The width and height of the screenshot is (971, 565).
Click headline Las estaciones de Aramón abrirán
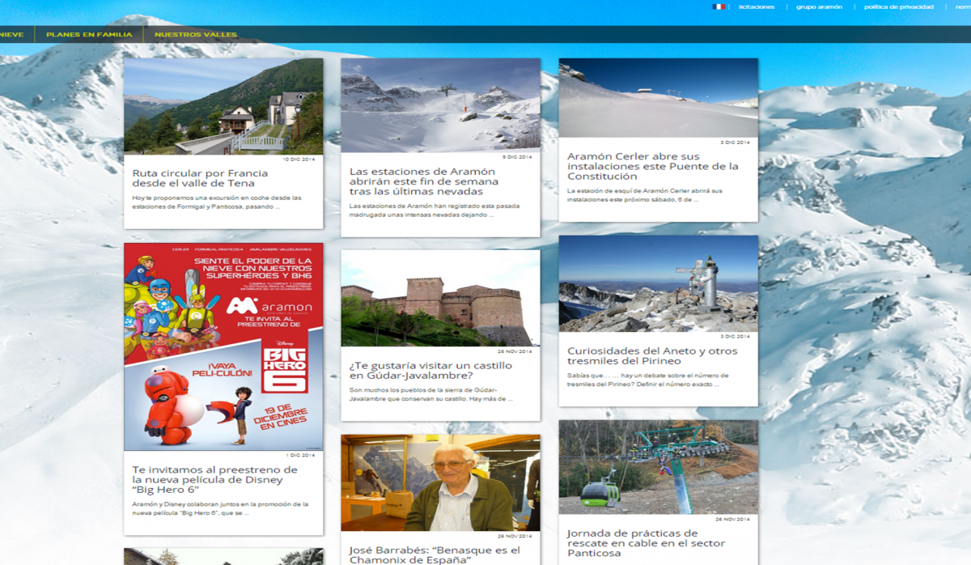422,181
